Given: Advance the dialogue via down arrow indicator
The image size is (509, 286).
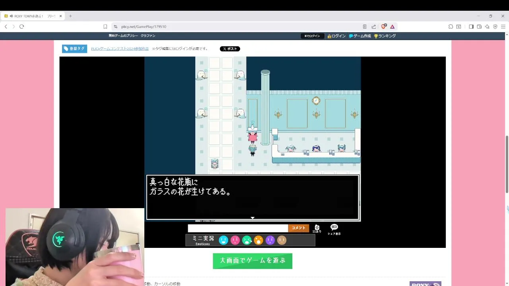Looking at the screenshot, I should point(253,218).
